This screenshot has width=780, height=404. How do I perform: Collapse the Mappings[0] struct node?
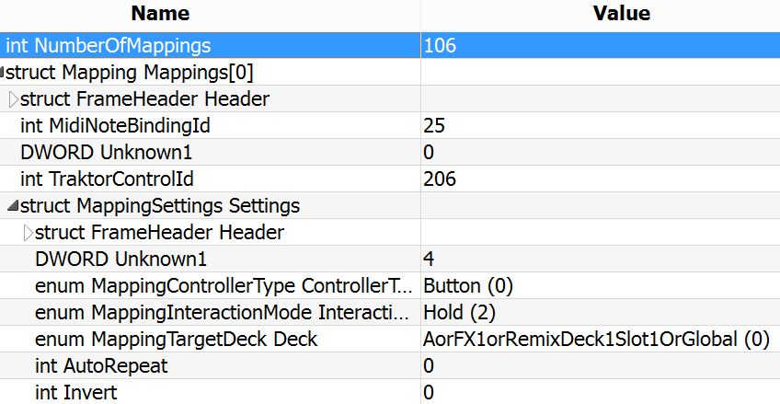coord(3,72)
